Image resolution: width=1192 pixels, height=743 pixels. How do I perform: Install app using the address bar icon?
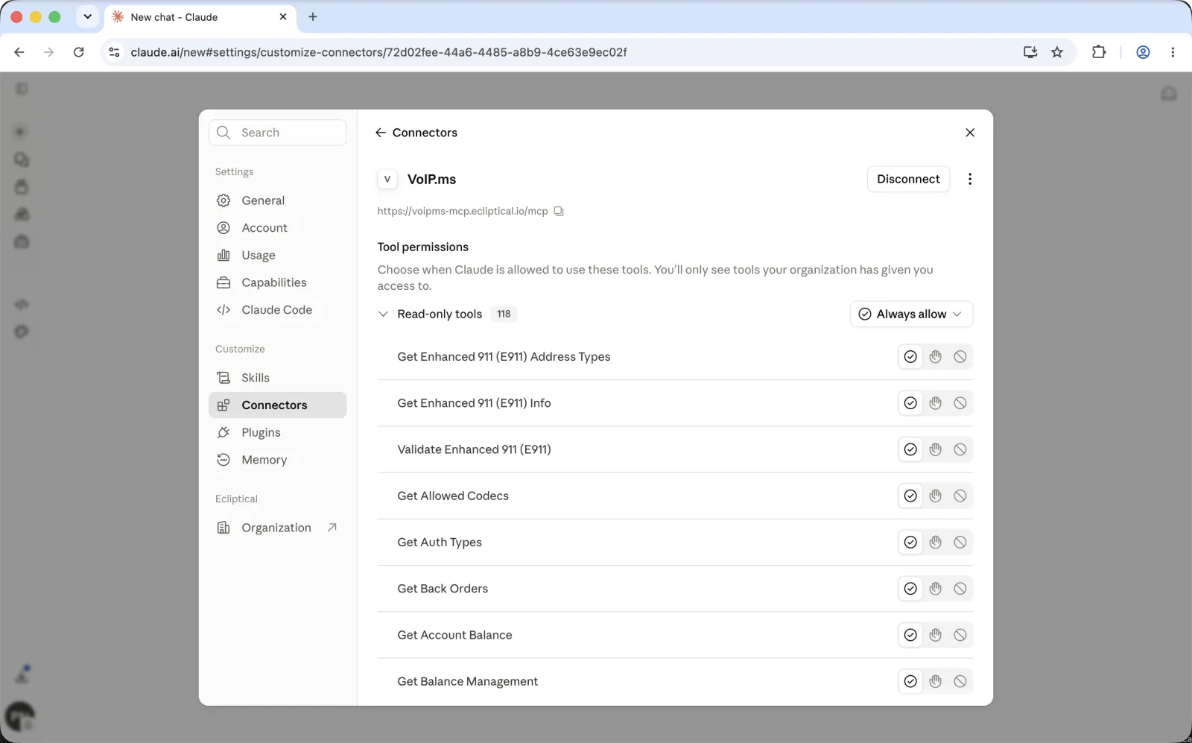1030,52
